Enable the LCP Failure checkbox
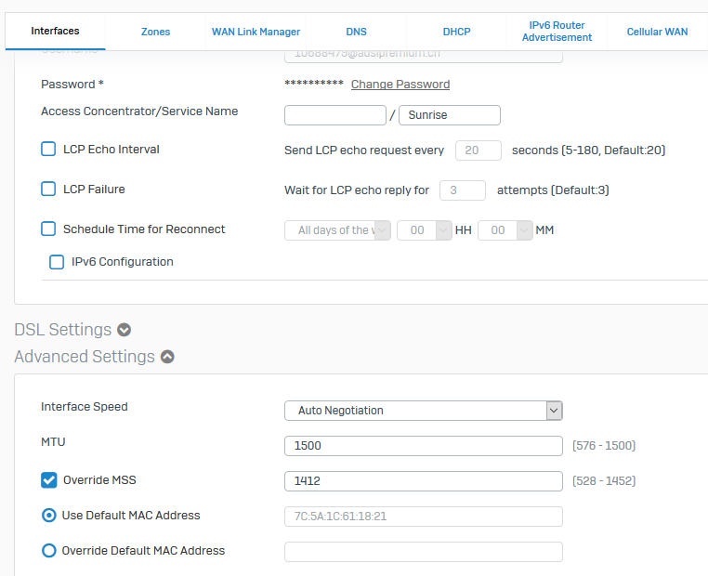 click(49, 190)
